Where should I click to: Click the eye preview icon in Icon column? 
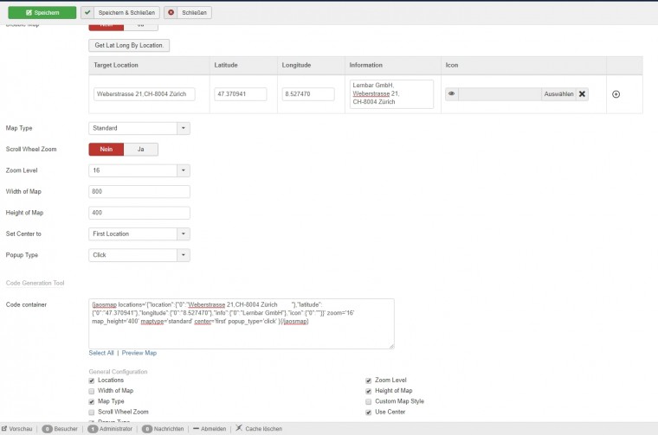(452, 94)
